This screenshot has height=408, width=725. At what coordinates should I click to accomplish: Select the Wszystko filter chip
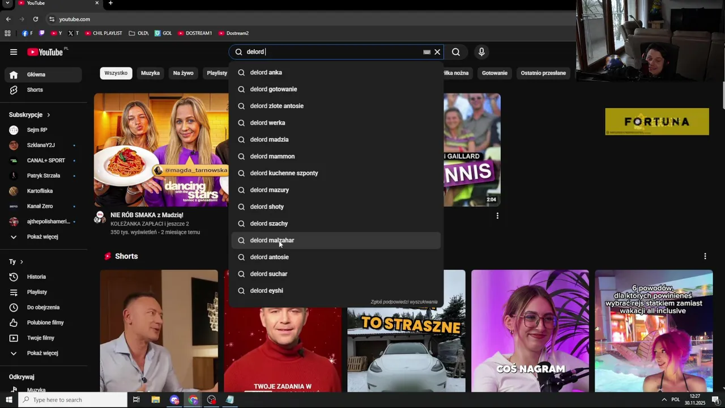[116, 73]
